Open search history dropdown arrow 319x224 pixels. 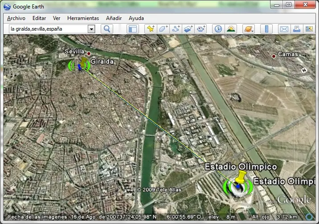pyautogui.click(x=91, y=29)
